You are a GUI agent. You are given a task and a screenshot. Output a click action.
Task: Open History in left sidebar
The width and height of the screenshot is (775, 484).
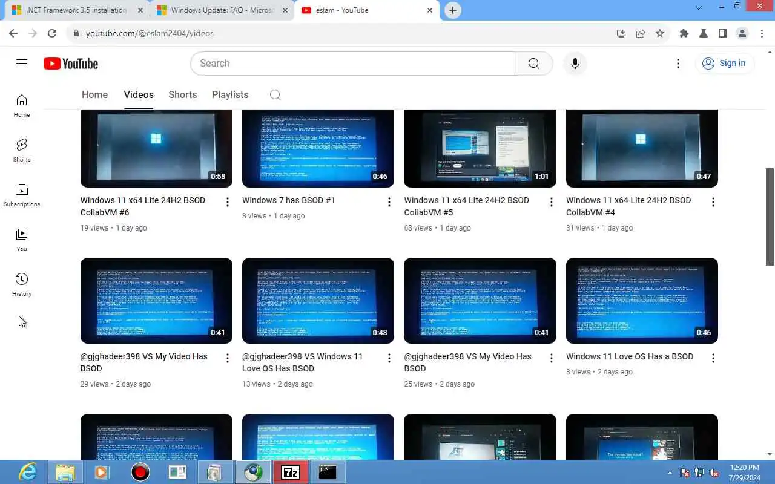pyautogui.click(x=22, y=285)
